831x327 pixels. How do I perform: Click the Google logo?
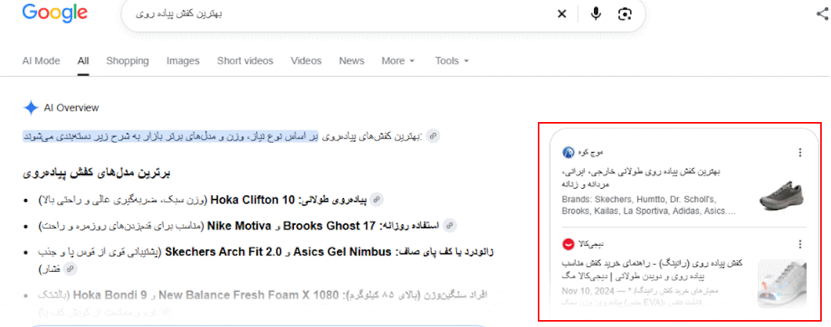(55, 13)
